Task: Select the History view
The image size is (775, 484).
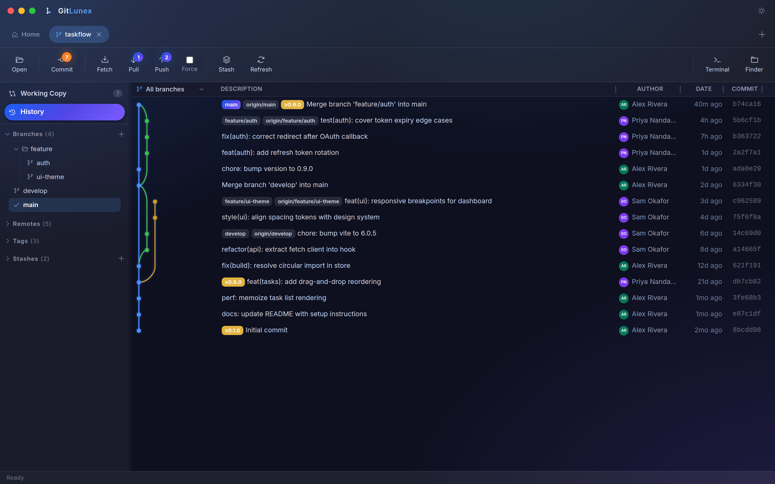Action: tap(64, 112)
